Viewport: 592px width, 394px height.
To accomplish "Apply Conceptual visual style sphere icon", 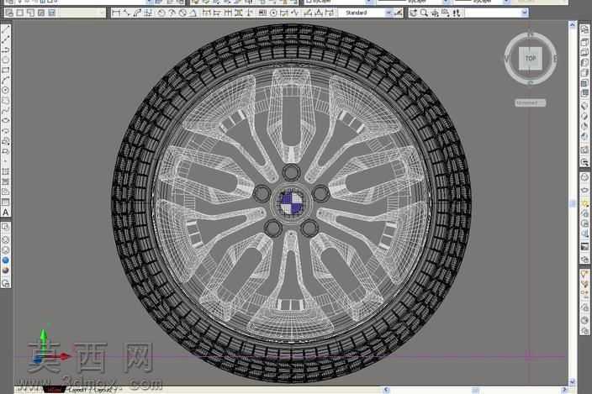I will 6,271.
